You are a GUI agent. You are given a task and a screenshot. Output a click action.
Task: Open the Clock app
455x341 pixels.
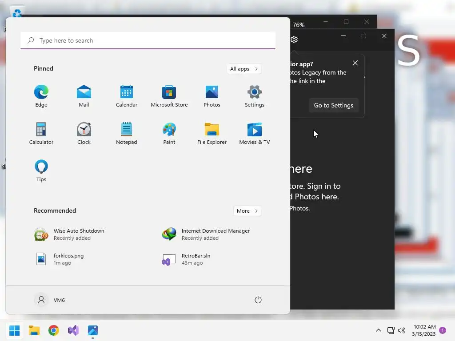tap(84, 134)
